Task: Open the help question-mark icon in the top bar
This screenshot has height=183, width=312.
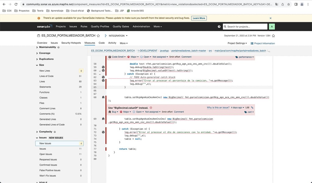Action: click(x=219, y=27)
